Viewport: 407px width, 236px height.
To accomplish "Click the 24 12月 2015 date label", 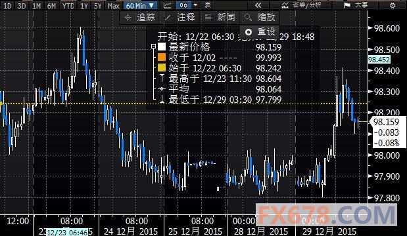I will click(131, 231).
